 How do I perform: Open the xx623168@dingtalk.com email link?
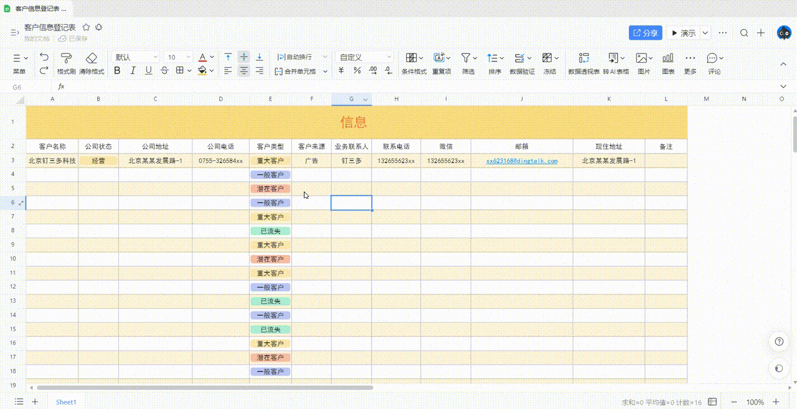[x=522, y=160]
